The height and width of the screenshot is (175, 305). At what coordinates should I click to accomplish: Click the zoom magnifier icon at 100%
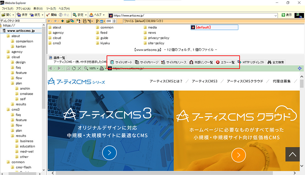[x=86, y=68]
